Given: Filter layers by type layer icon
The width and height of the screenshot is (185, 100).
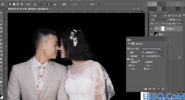Looking at the screenshot, I should [x=173, y=16].
